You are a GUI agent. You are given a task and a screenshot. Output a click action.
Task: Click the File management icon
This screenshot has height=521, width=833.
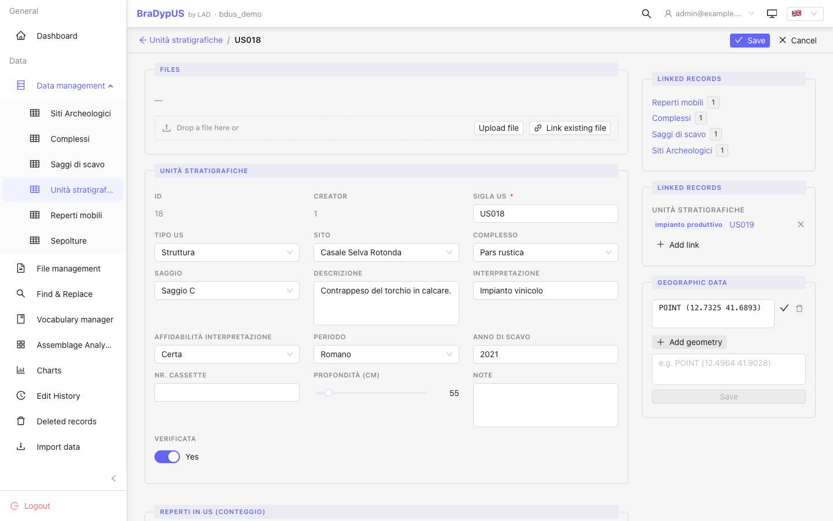pos(21,268)
